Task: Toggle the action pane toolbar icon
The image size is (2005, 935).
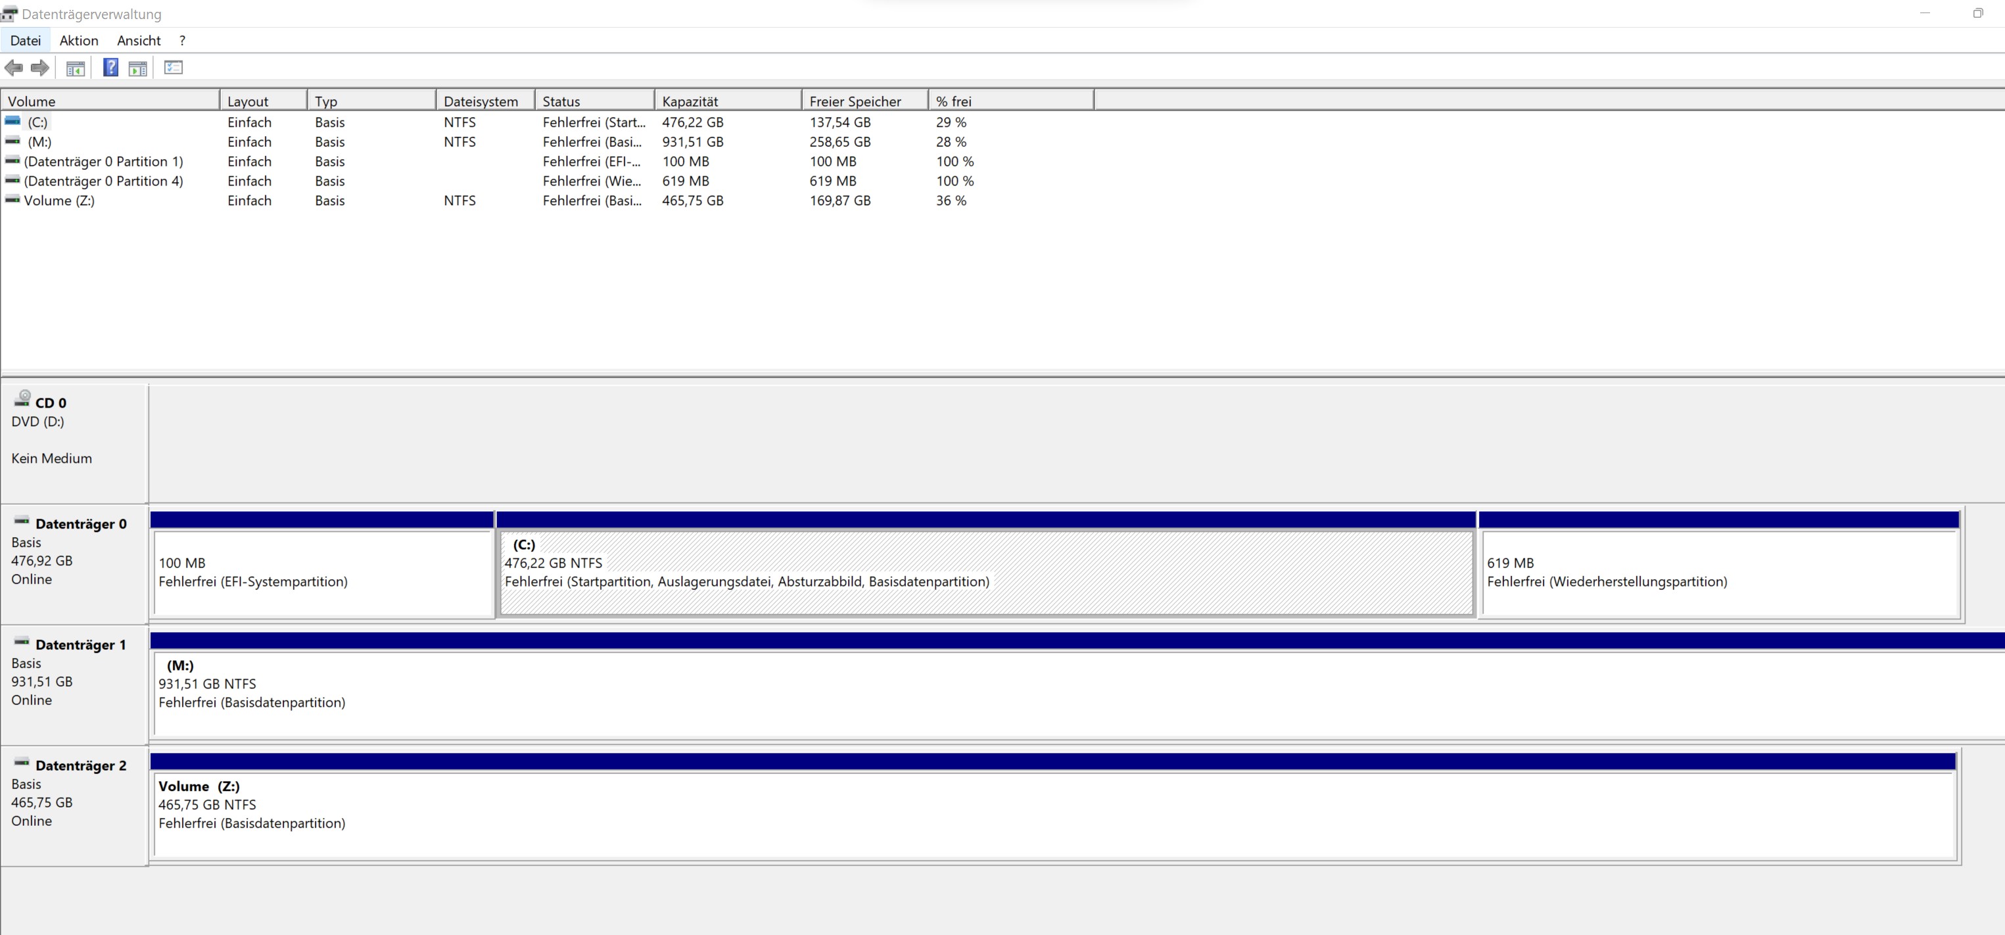Action: point(138,68)
